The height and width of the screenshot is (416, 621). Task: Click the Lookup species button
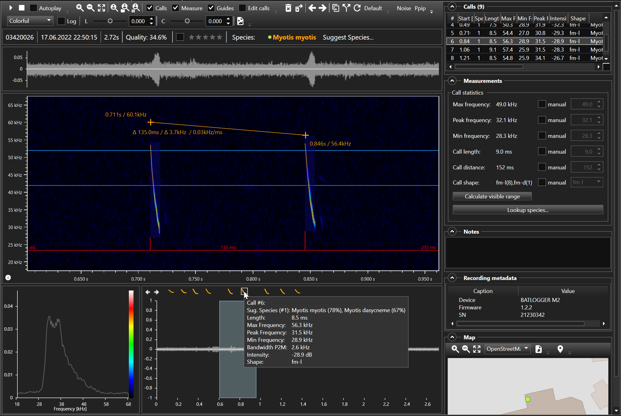click(527, 210)
